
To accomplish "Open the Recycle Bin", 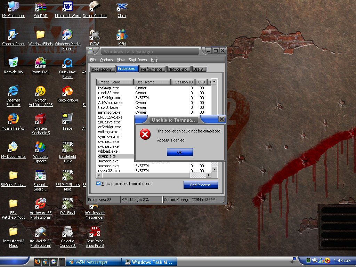I will (x=14, y=65).
